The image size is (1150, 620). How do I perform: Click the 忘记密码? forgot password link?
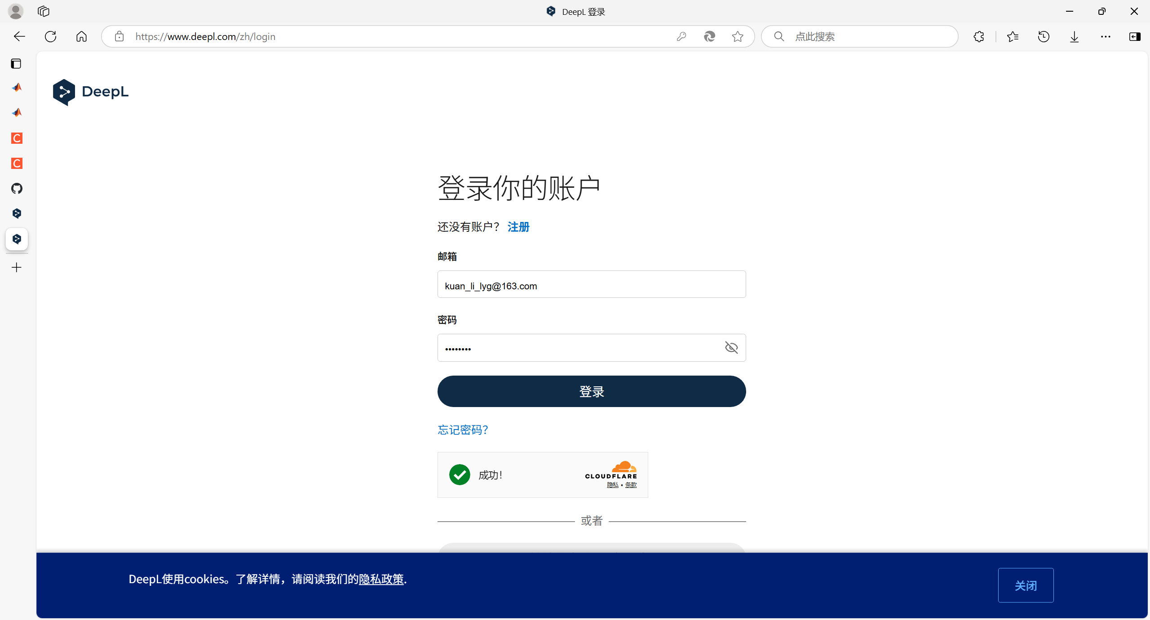pyautogui.click(x=463, y=430)
